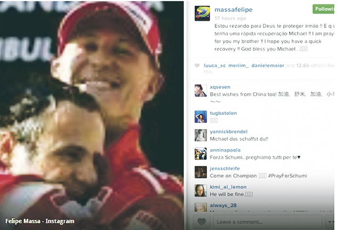Open tugbatolon's avatar thumbnail
337x230 pixels.
[200, 117]
